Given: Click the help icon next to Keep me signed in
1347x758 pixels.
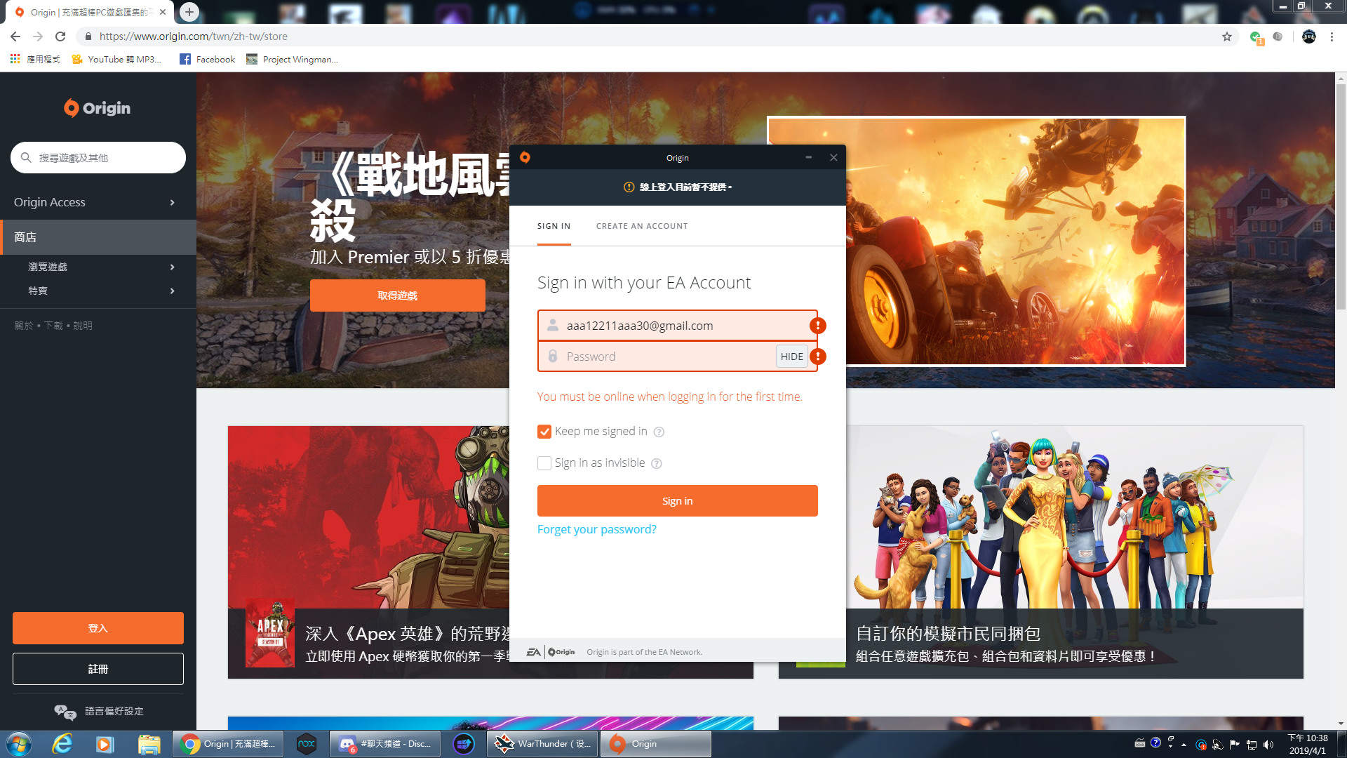Looking at the screenshot, I should [659, 432].
